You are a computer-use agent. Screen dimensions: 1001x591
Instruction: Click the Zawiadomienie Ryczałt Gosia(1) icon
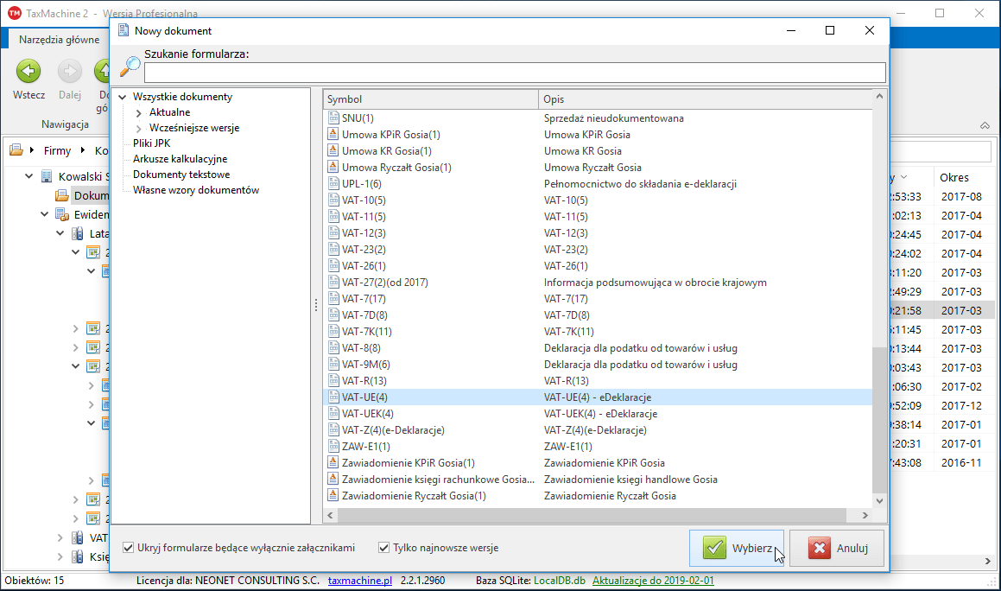tap(334, 496)
